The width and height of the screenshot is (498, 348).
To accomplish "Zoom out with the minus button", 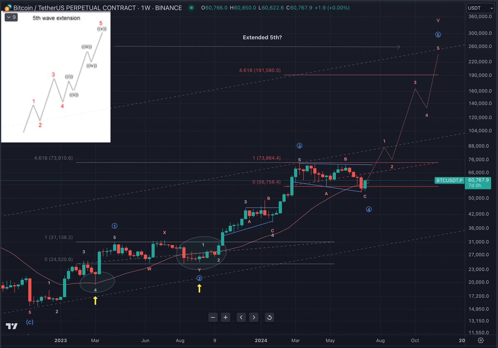I will click(213, 318).
